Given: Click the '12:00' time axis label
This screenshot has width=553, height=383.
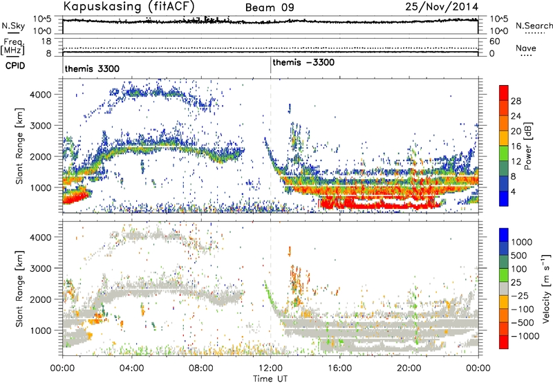Looking at the screenshot, I should pyautogui.click(x=270, y=368).
